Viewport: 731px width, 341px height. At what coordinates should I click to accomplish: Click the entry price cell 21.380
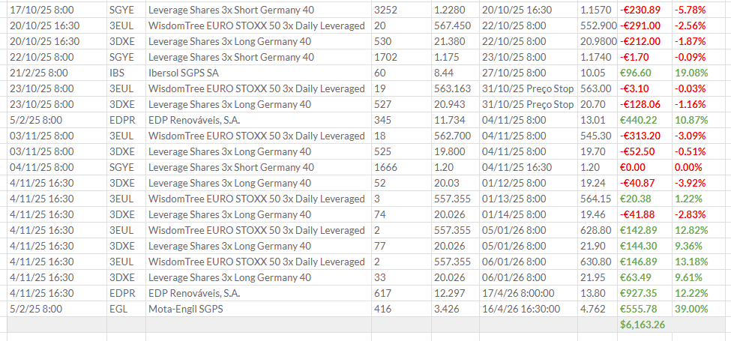click(455, 41)
